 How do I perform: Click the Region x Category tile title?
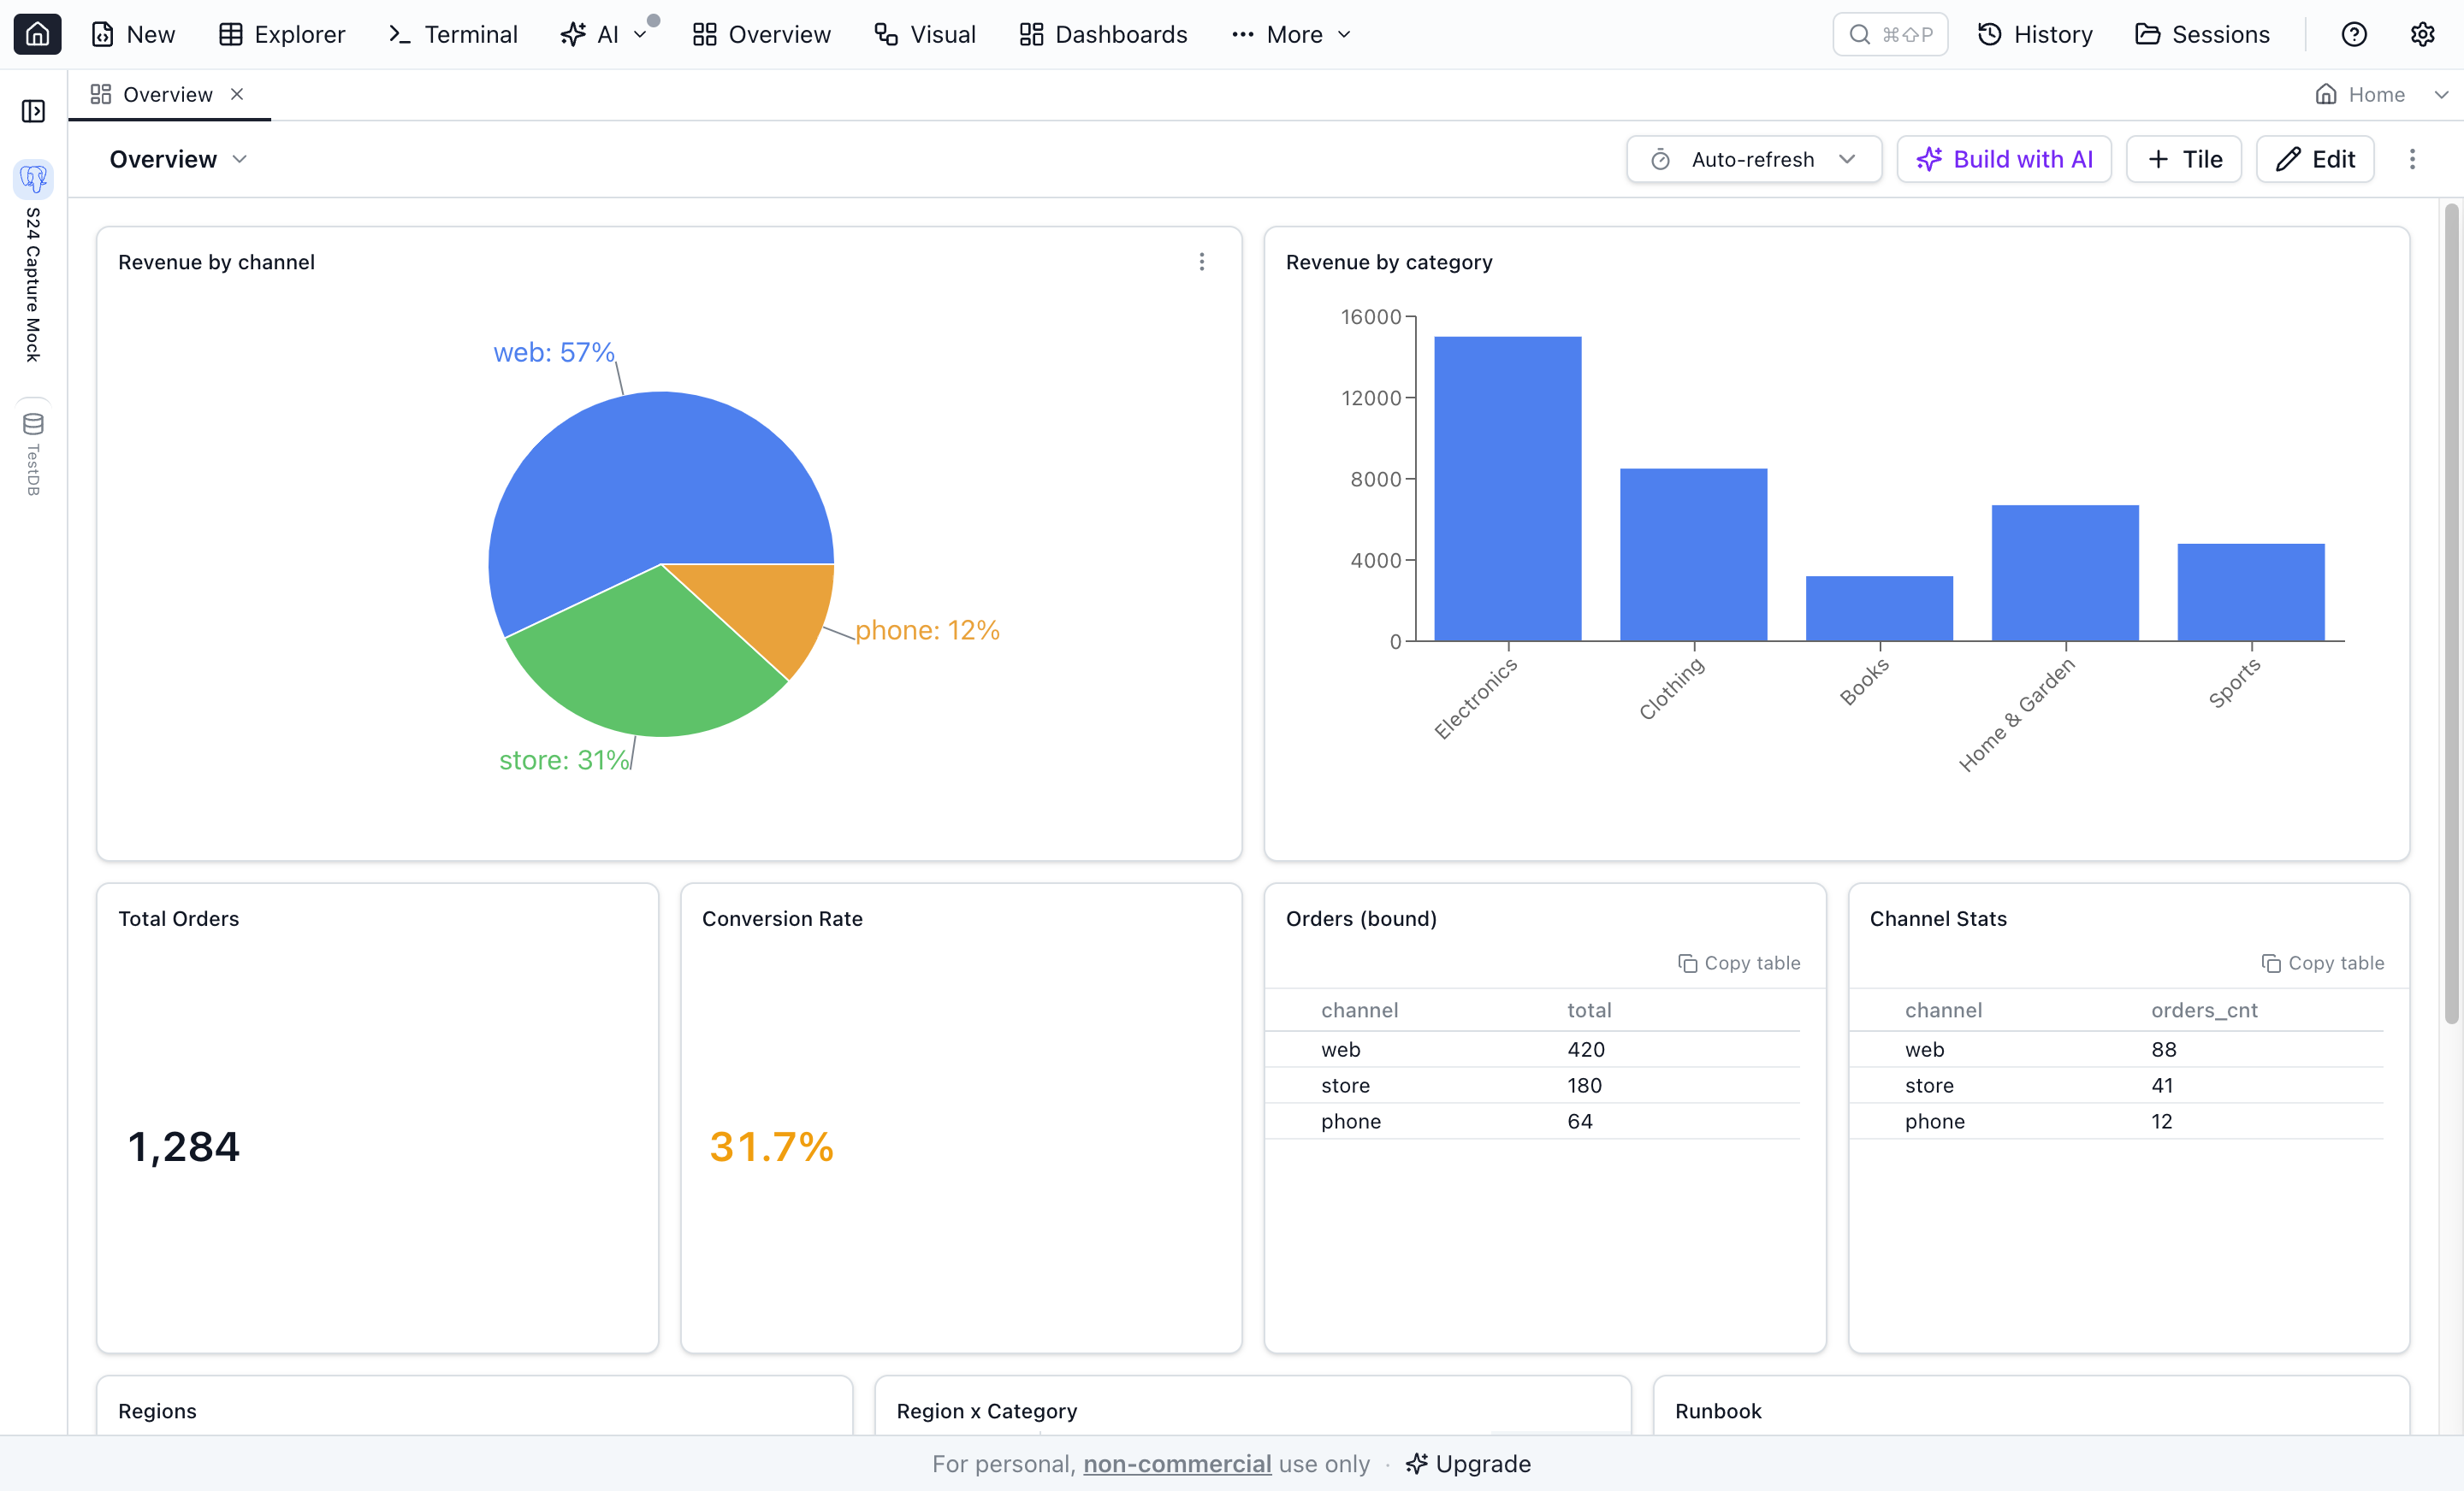coord(987,1411)
